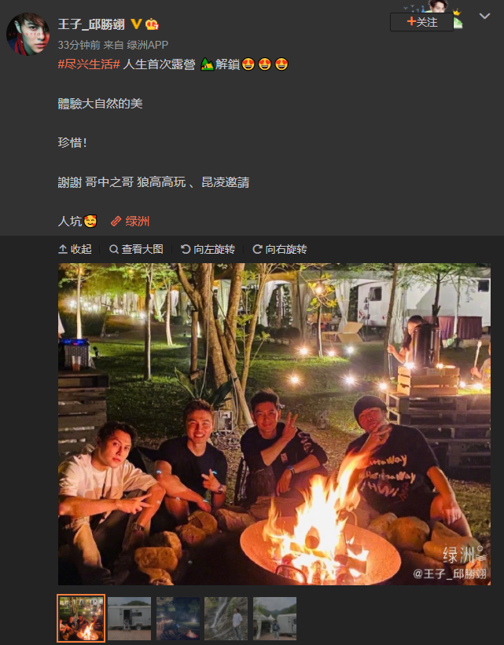
Task: Select the dark night campfire thumbnail
Action: [x=178, y=618]
